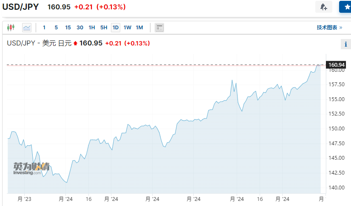Click the Investing.com watermark logo
The width and height of the screenshot is (351, 206).
tap(31, 169)
